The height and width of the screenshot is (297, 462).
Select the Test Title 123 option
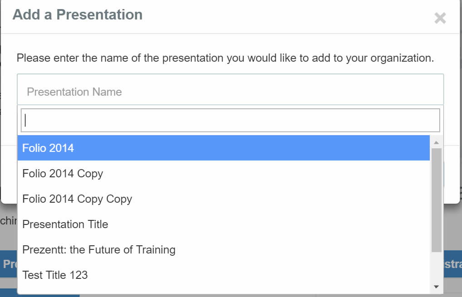click(224, 275)
